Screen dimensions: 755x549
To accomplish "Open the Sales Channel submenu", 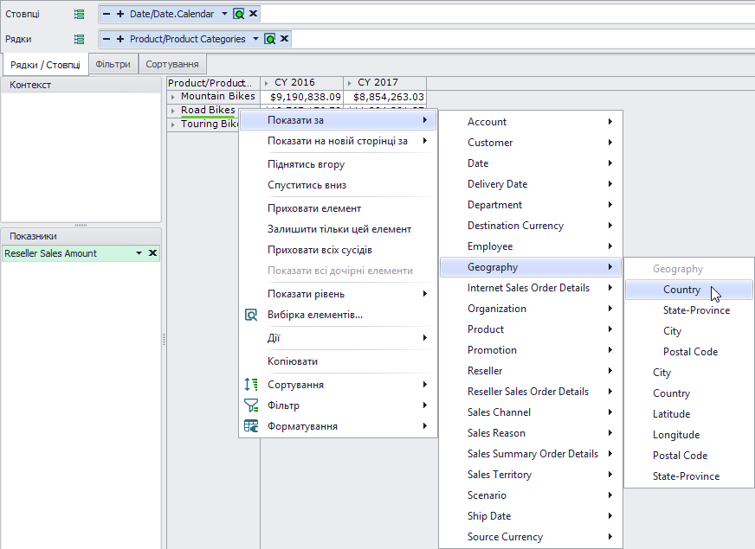I will [531, 412].
